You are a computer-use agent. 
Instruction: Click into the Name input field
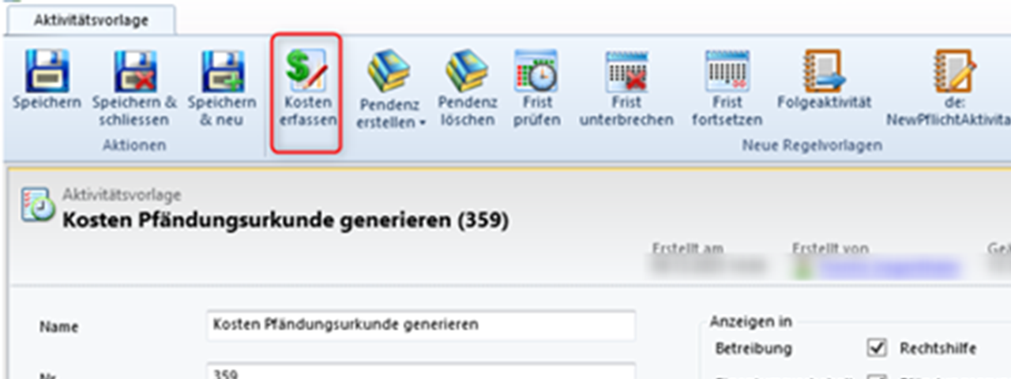point(421,325)
